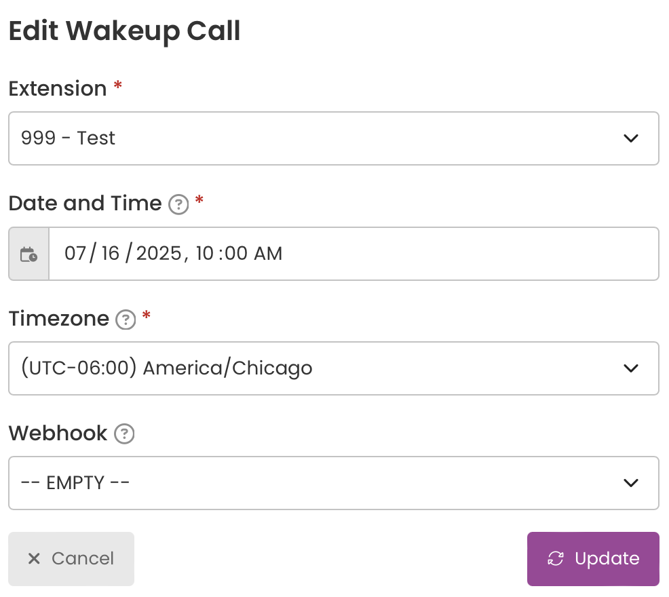Select the hour 10 in time field

pos(204,254)
